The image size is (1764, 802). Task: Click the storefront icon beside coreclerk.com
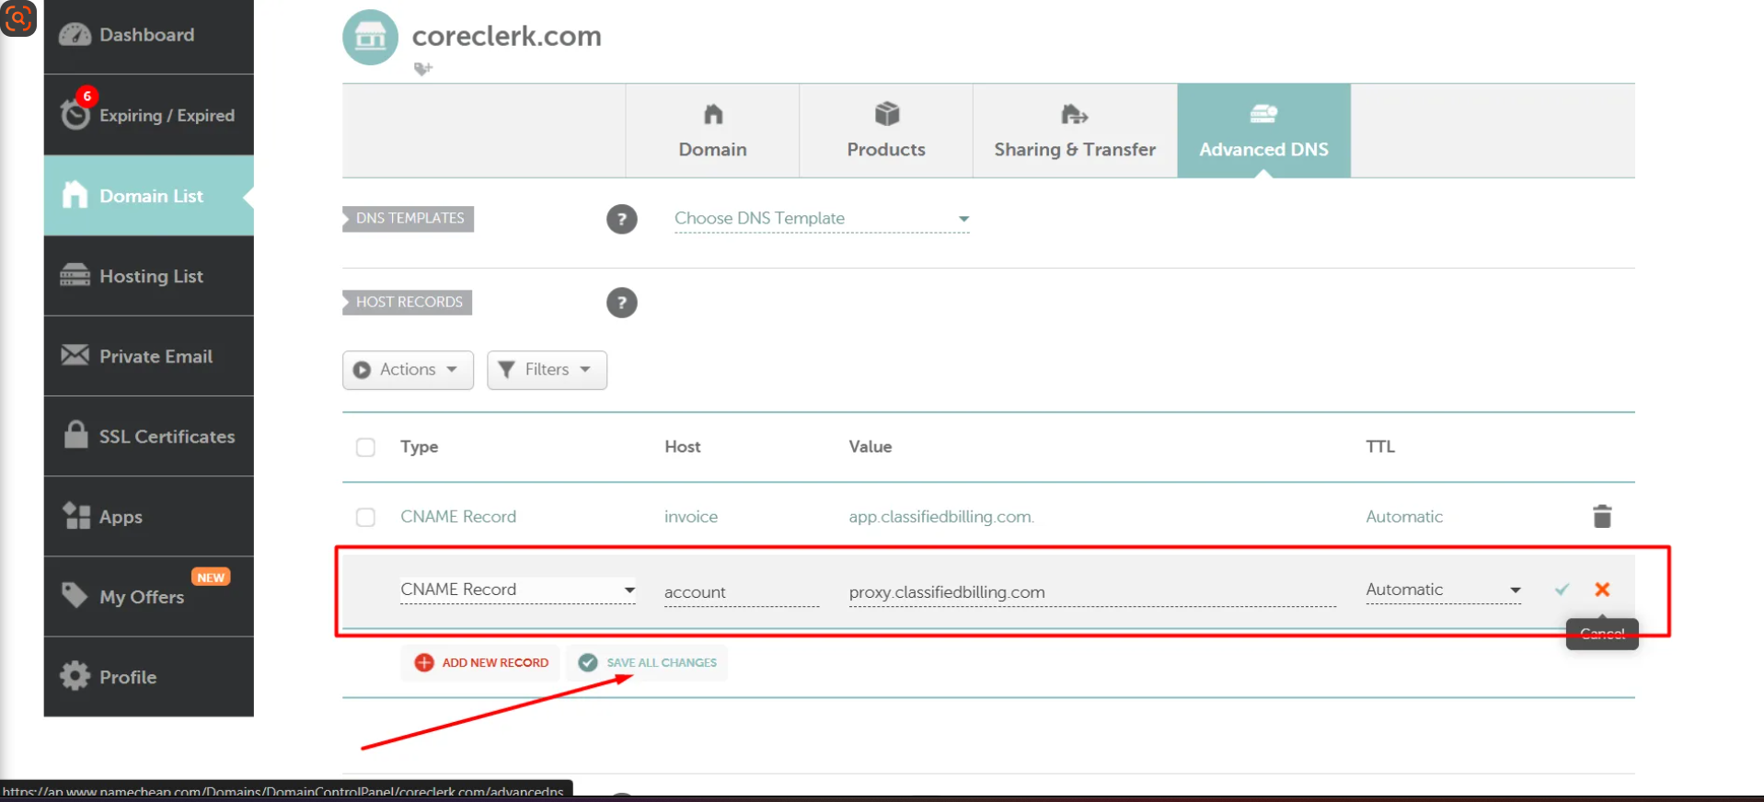370,38
